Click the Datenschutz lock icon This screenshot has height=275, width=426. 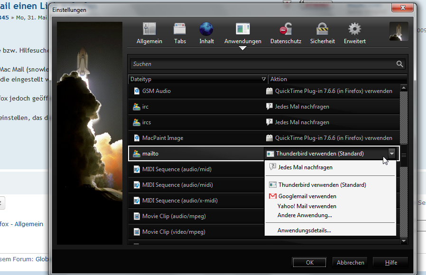click(286, 29)
